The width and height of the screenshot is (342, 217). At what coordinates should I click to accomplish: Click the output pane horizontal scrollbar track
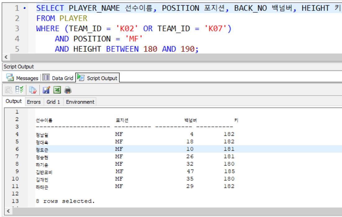pos(177,211)
